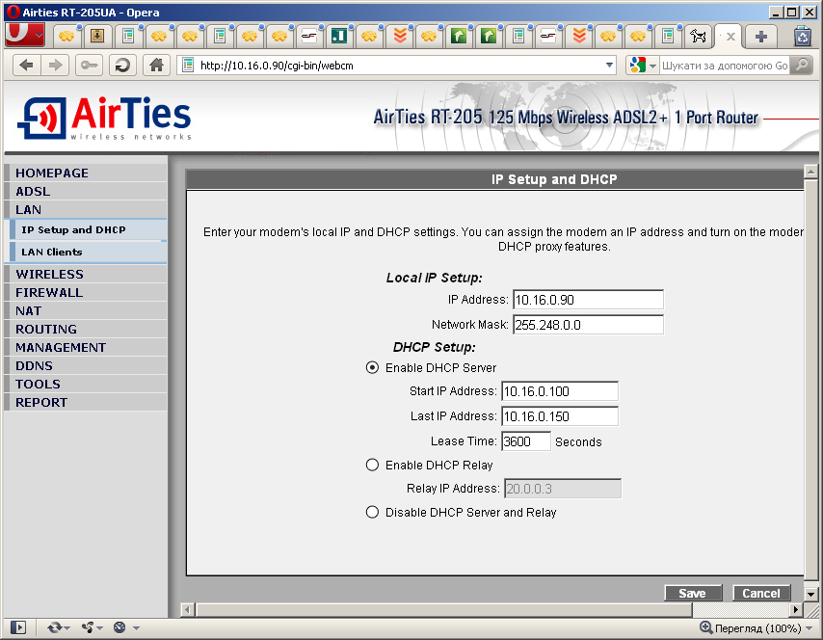The height and width of the screenshot is (640, 823).
Task: Focus the Last IP Address field
Action: point(560,416)
